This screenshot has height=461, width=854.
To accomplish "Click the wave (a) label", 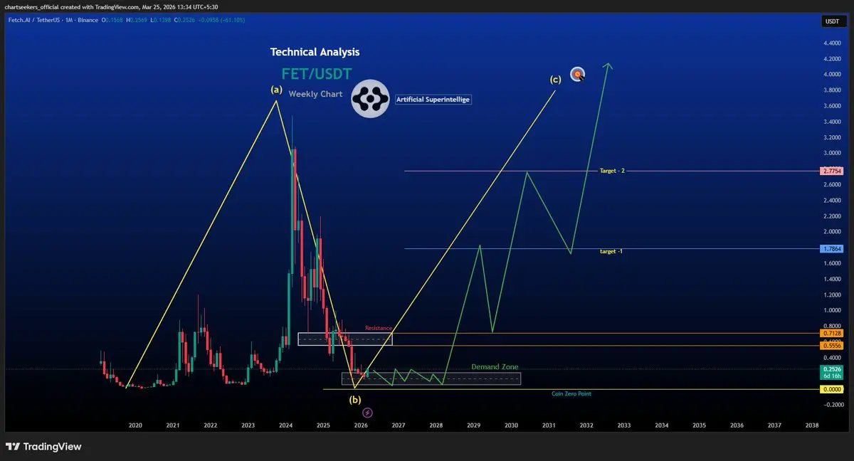I will pos(277,90).
